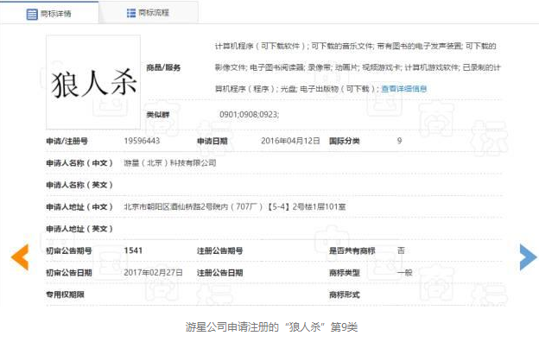Click the 是否共有商标 label

pos(352,251)
